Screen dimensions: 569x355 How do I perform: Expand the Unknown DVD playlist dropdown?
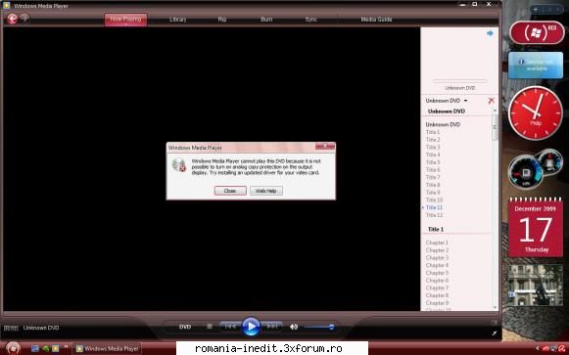[x=447, y=101]
